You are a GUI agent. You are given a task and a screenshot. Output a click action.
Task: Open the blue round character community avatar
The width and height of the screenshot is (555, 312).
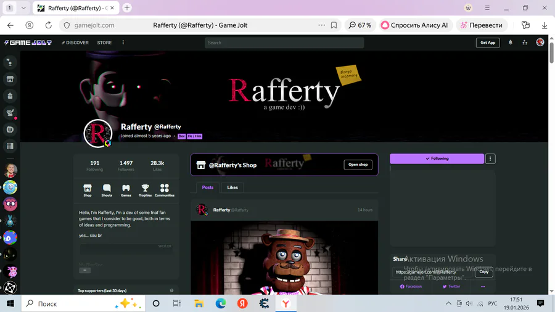click(x=10, y=187)
